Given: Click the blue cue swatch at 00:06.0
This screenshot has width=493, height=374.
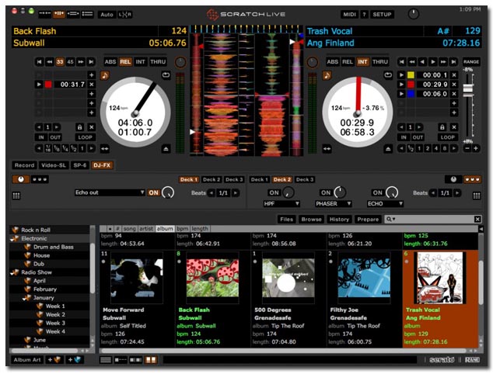Looking at the screenshot, I should 411,94.
